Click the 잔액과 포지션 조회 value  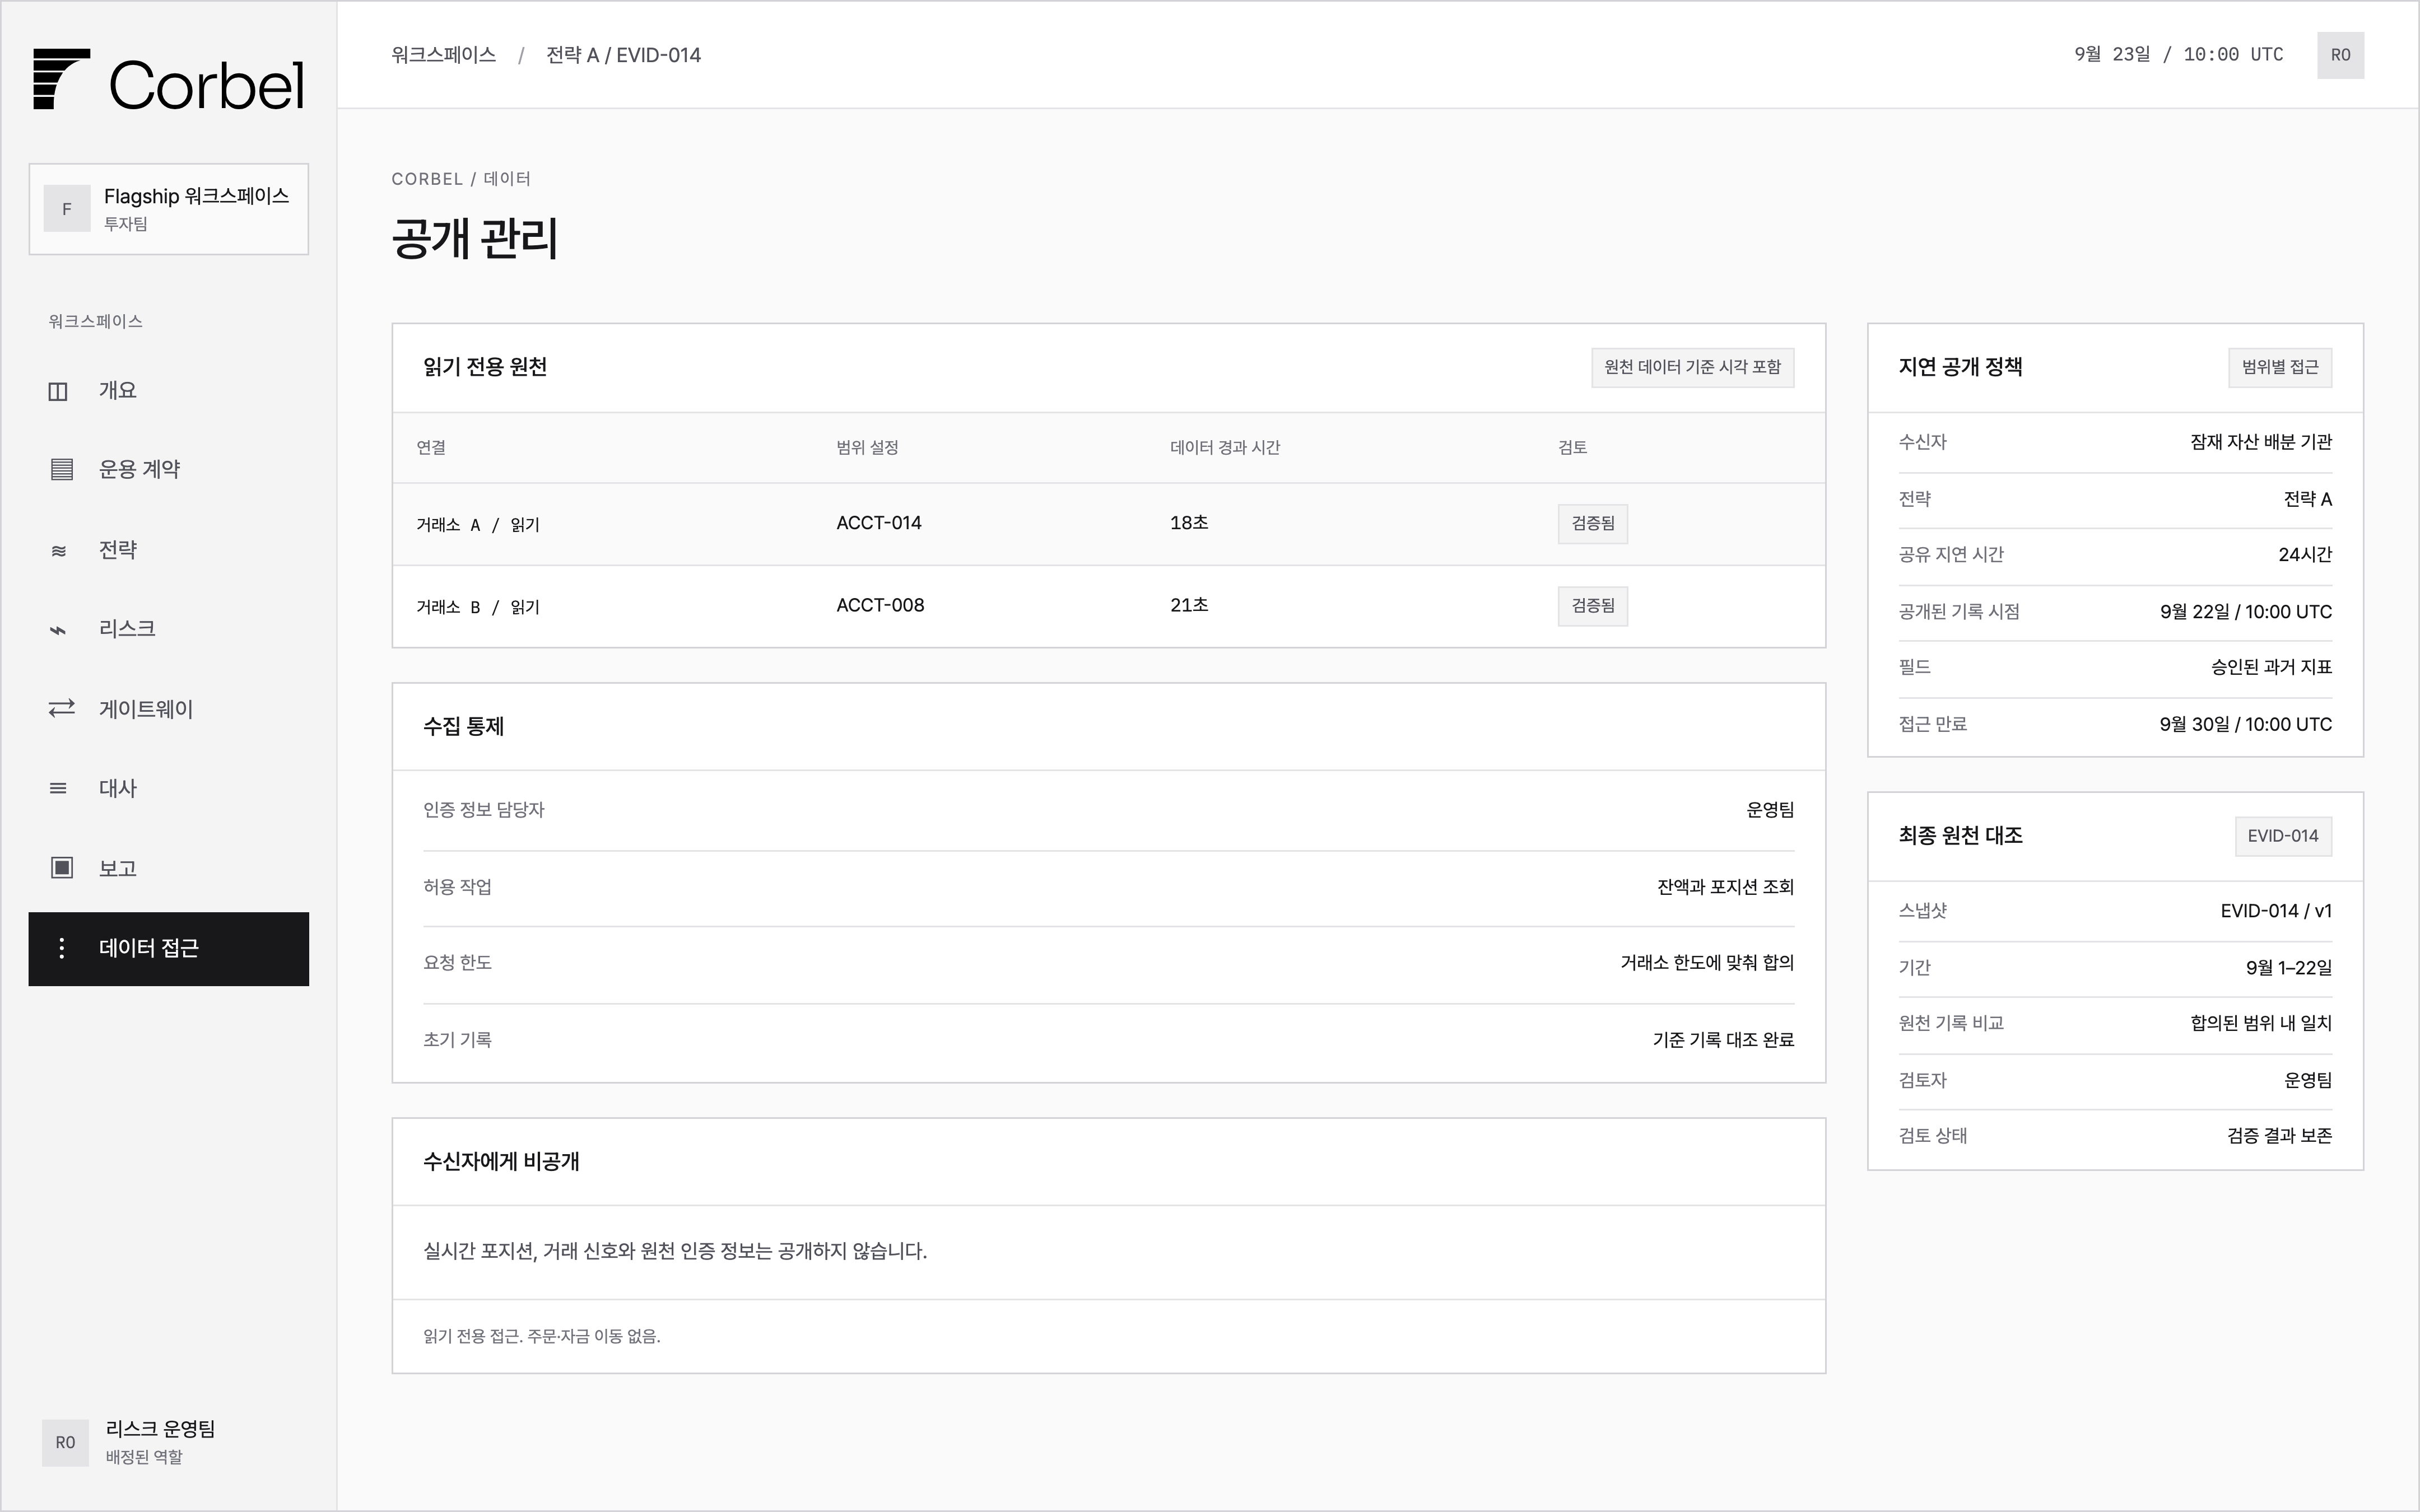tap(1725, 887)
